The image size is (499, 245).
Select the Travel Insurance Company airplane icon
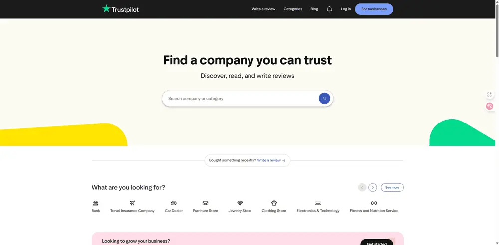(132, 203)
